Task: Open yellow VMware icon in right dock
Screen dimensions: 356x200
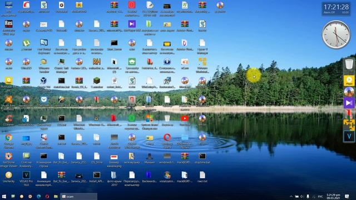Action: 349,125
